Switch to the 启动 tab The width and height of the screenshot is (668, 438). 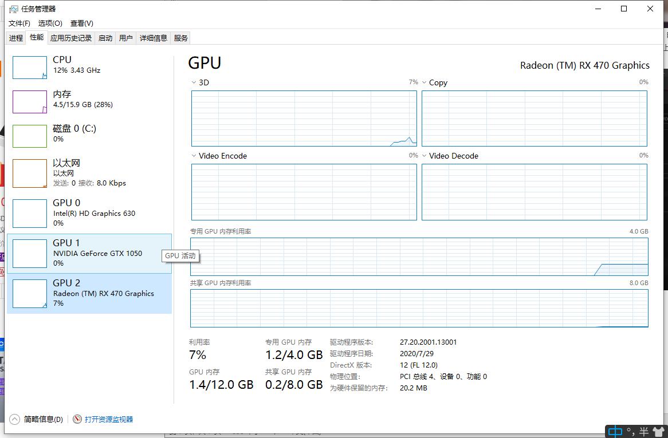(x=105, y=38)
